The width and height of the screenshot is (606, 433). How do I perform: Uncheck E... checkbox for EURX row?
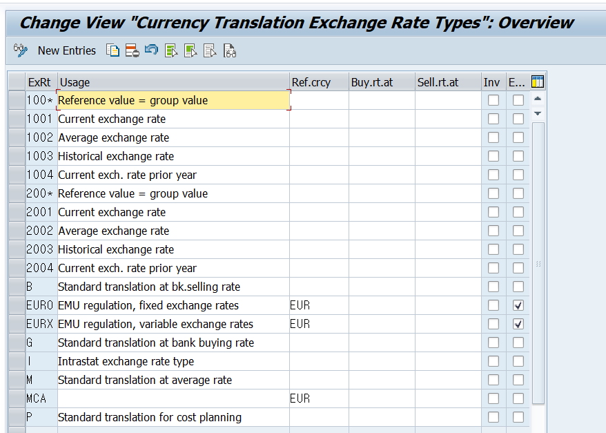point(518,324)
